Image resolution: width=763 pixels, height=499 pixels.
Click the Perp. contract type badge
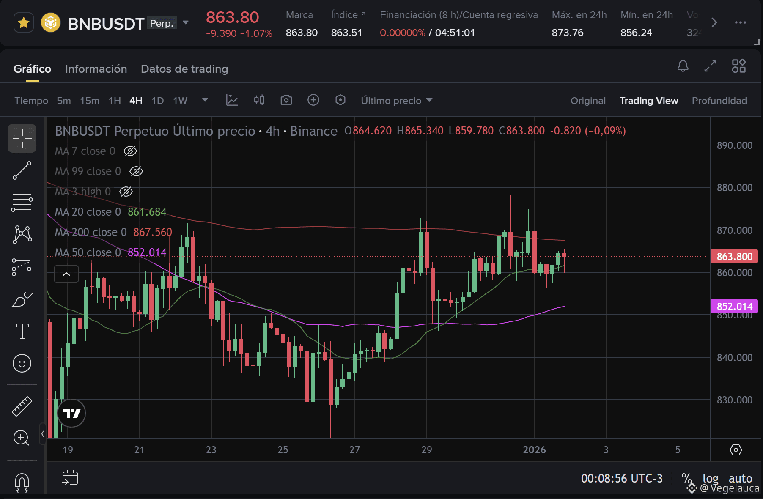162,23
